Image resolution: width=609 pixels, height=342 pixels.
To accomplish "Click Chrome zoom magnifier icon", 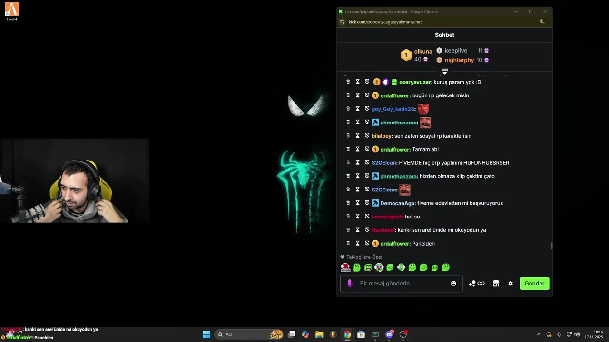I will 542,22.
